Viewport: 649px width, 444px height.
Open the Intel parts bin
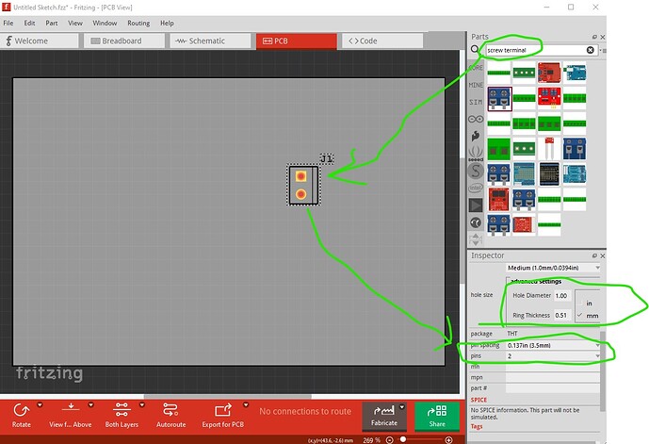click(476, 188)
